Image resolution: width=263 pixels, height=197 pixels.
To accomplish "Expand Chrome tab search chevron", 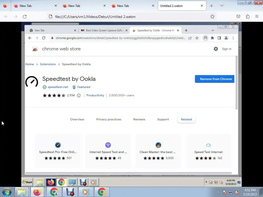I will tap(213, 30).
